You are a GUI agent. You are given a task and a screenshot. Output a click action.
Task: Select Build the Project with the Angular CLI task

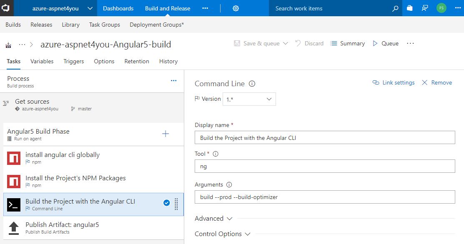(93, 205)
